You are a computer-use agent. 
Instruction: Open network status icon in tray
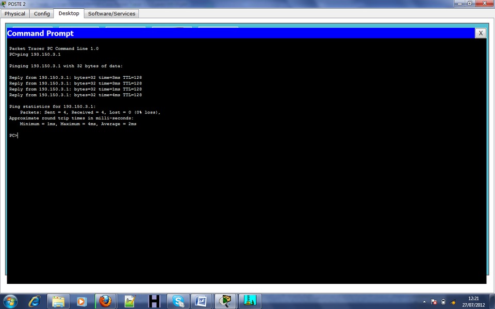pos(452,302)
